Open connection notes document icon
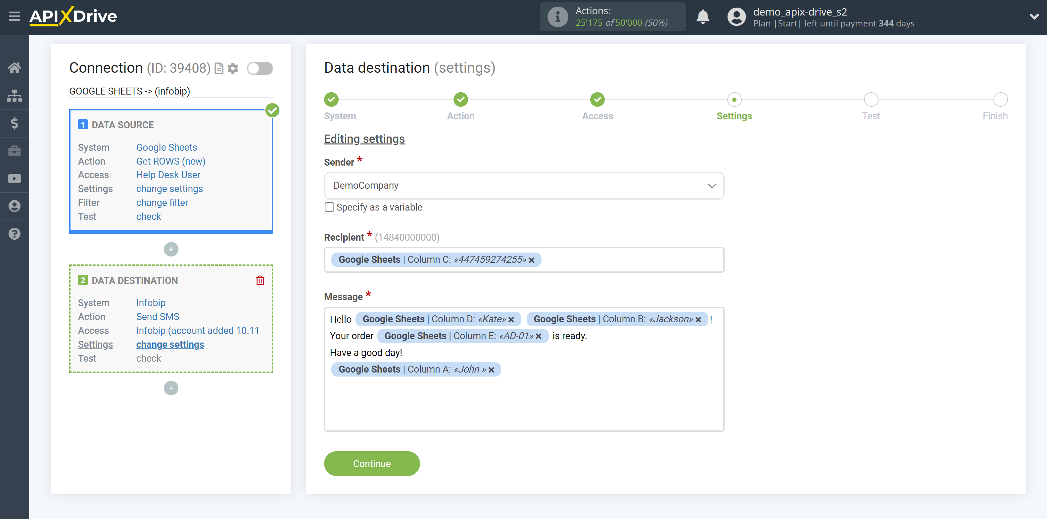The height and width of the screenshot is (519, 1047). 219,68
